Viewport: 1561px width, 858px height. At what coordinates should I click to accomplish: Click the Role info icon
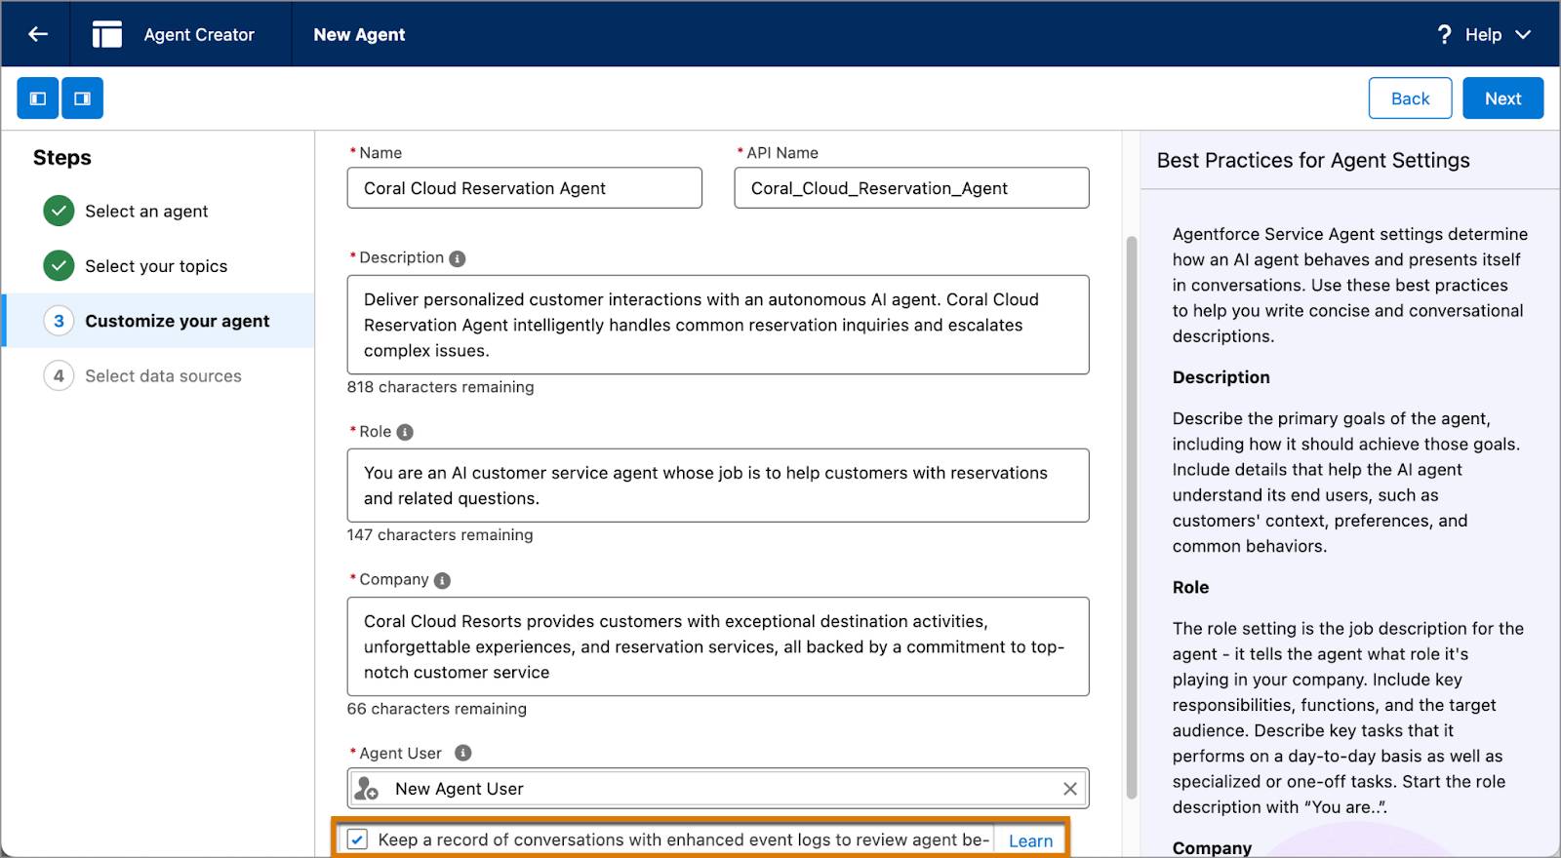tap(405, 432)
